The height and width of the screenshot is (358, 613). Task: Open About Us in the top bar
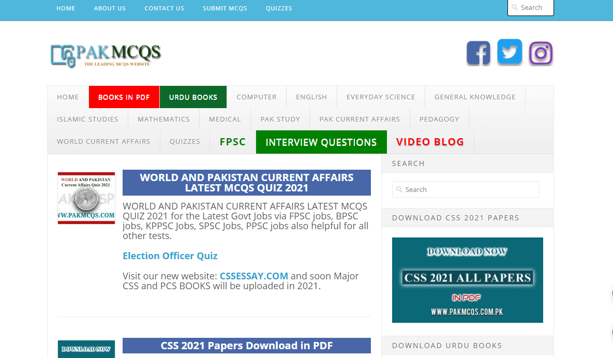[110, 8]
